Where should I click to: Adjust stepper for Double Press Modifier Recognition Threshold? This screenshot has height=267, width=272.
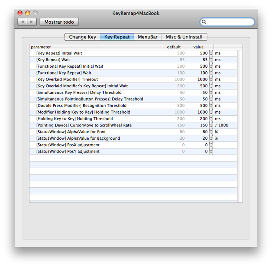click(211, 106)
